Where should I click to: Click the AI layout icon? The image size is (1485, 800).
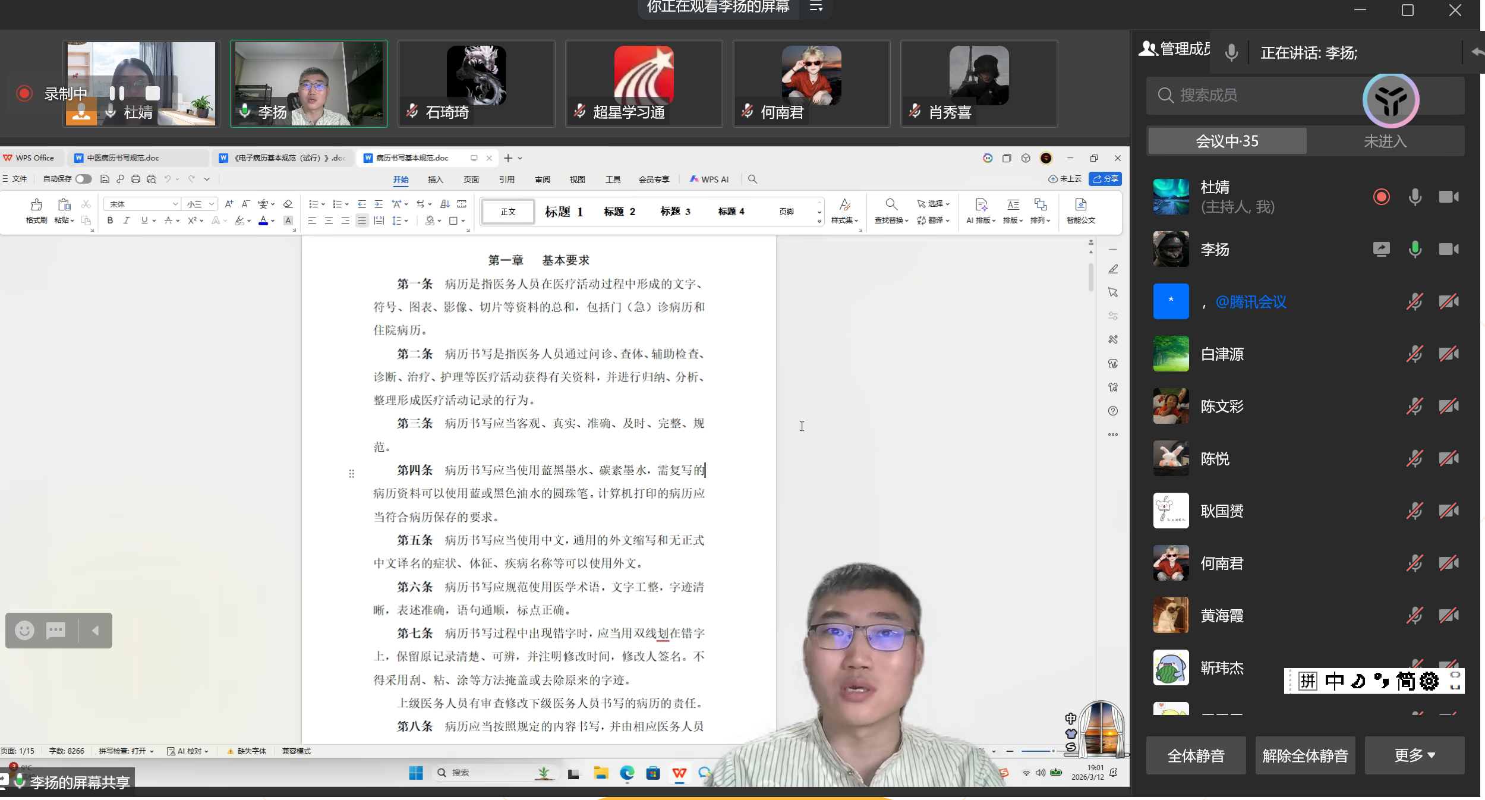click(980, 206)
